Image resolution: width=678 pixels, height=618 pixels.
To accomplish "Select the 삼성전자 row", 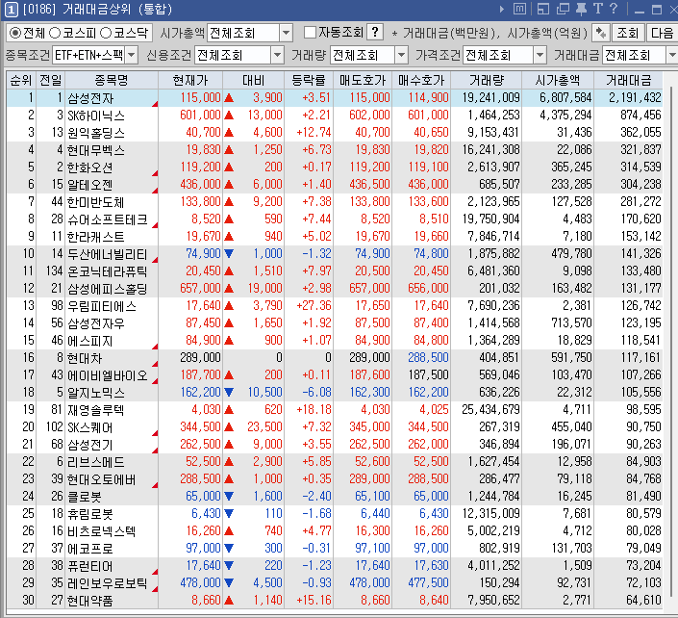I will point(335,98).
